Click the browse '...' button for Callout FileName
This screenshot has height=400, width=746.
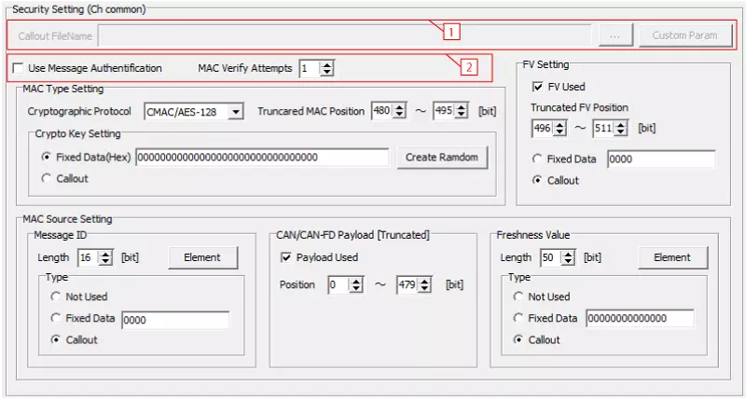[615, 35]
